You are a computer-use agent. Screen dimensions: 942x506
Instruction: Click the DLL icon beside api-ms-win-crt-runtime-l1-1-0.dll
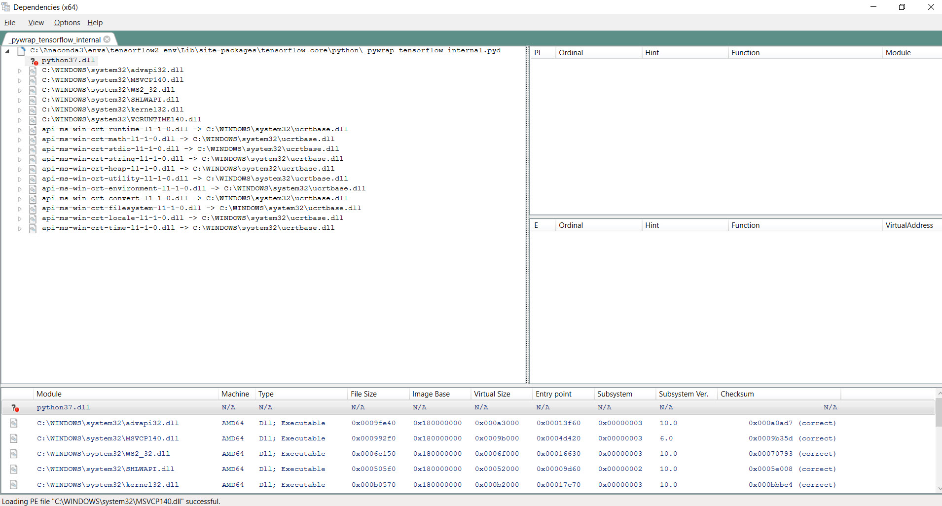[33, 129]
